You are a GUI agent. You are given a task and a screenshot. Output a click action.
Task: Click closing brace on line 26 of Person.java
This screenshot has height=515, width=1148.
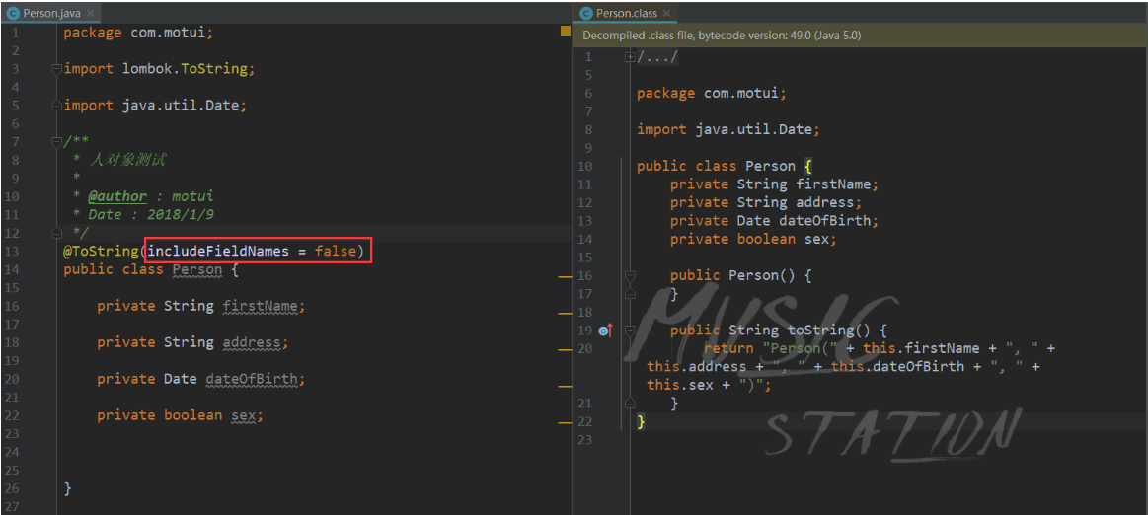coord(67,488)
